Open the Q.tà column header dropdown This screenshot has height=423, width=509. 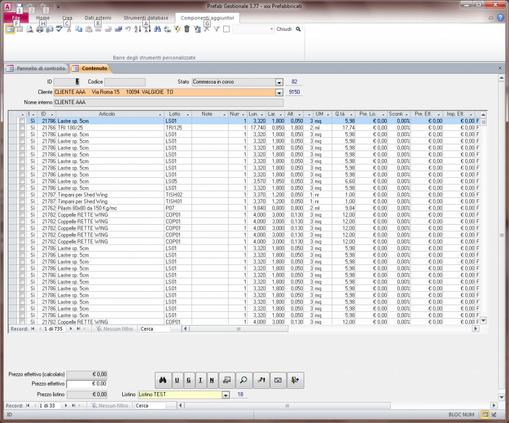[351, 114]
